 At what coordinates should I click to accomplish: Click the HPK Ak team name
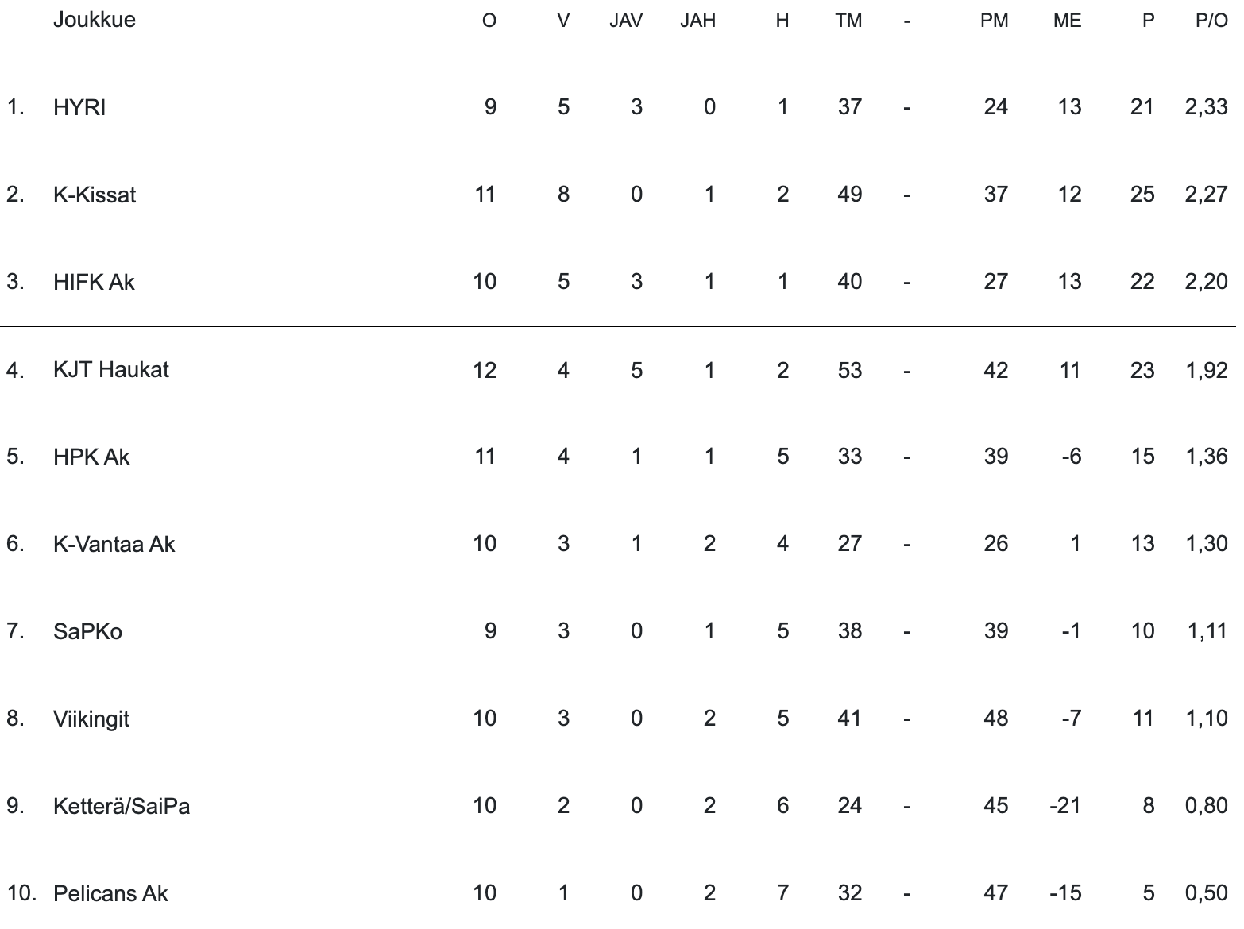point(91,457)
